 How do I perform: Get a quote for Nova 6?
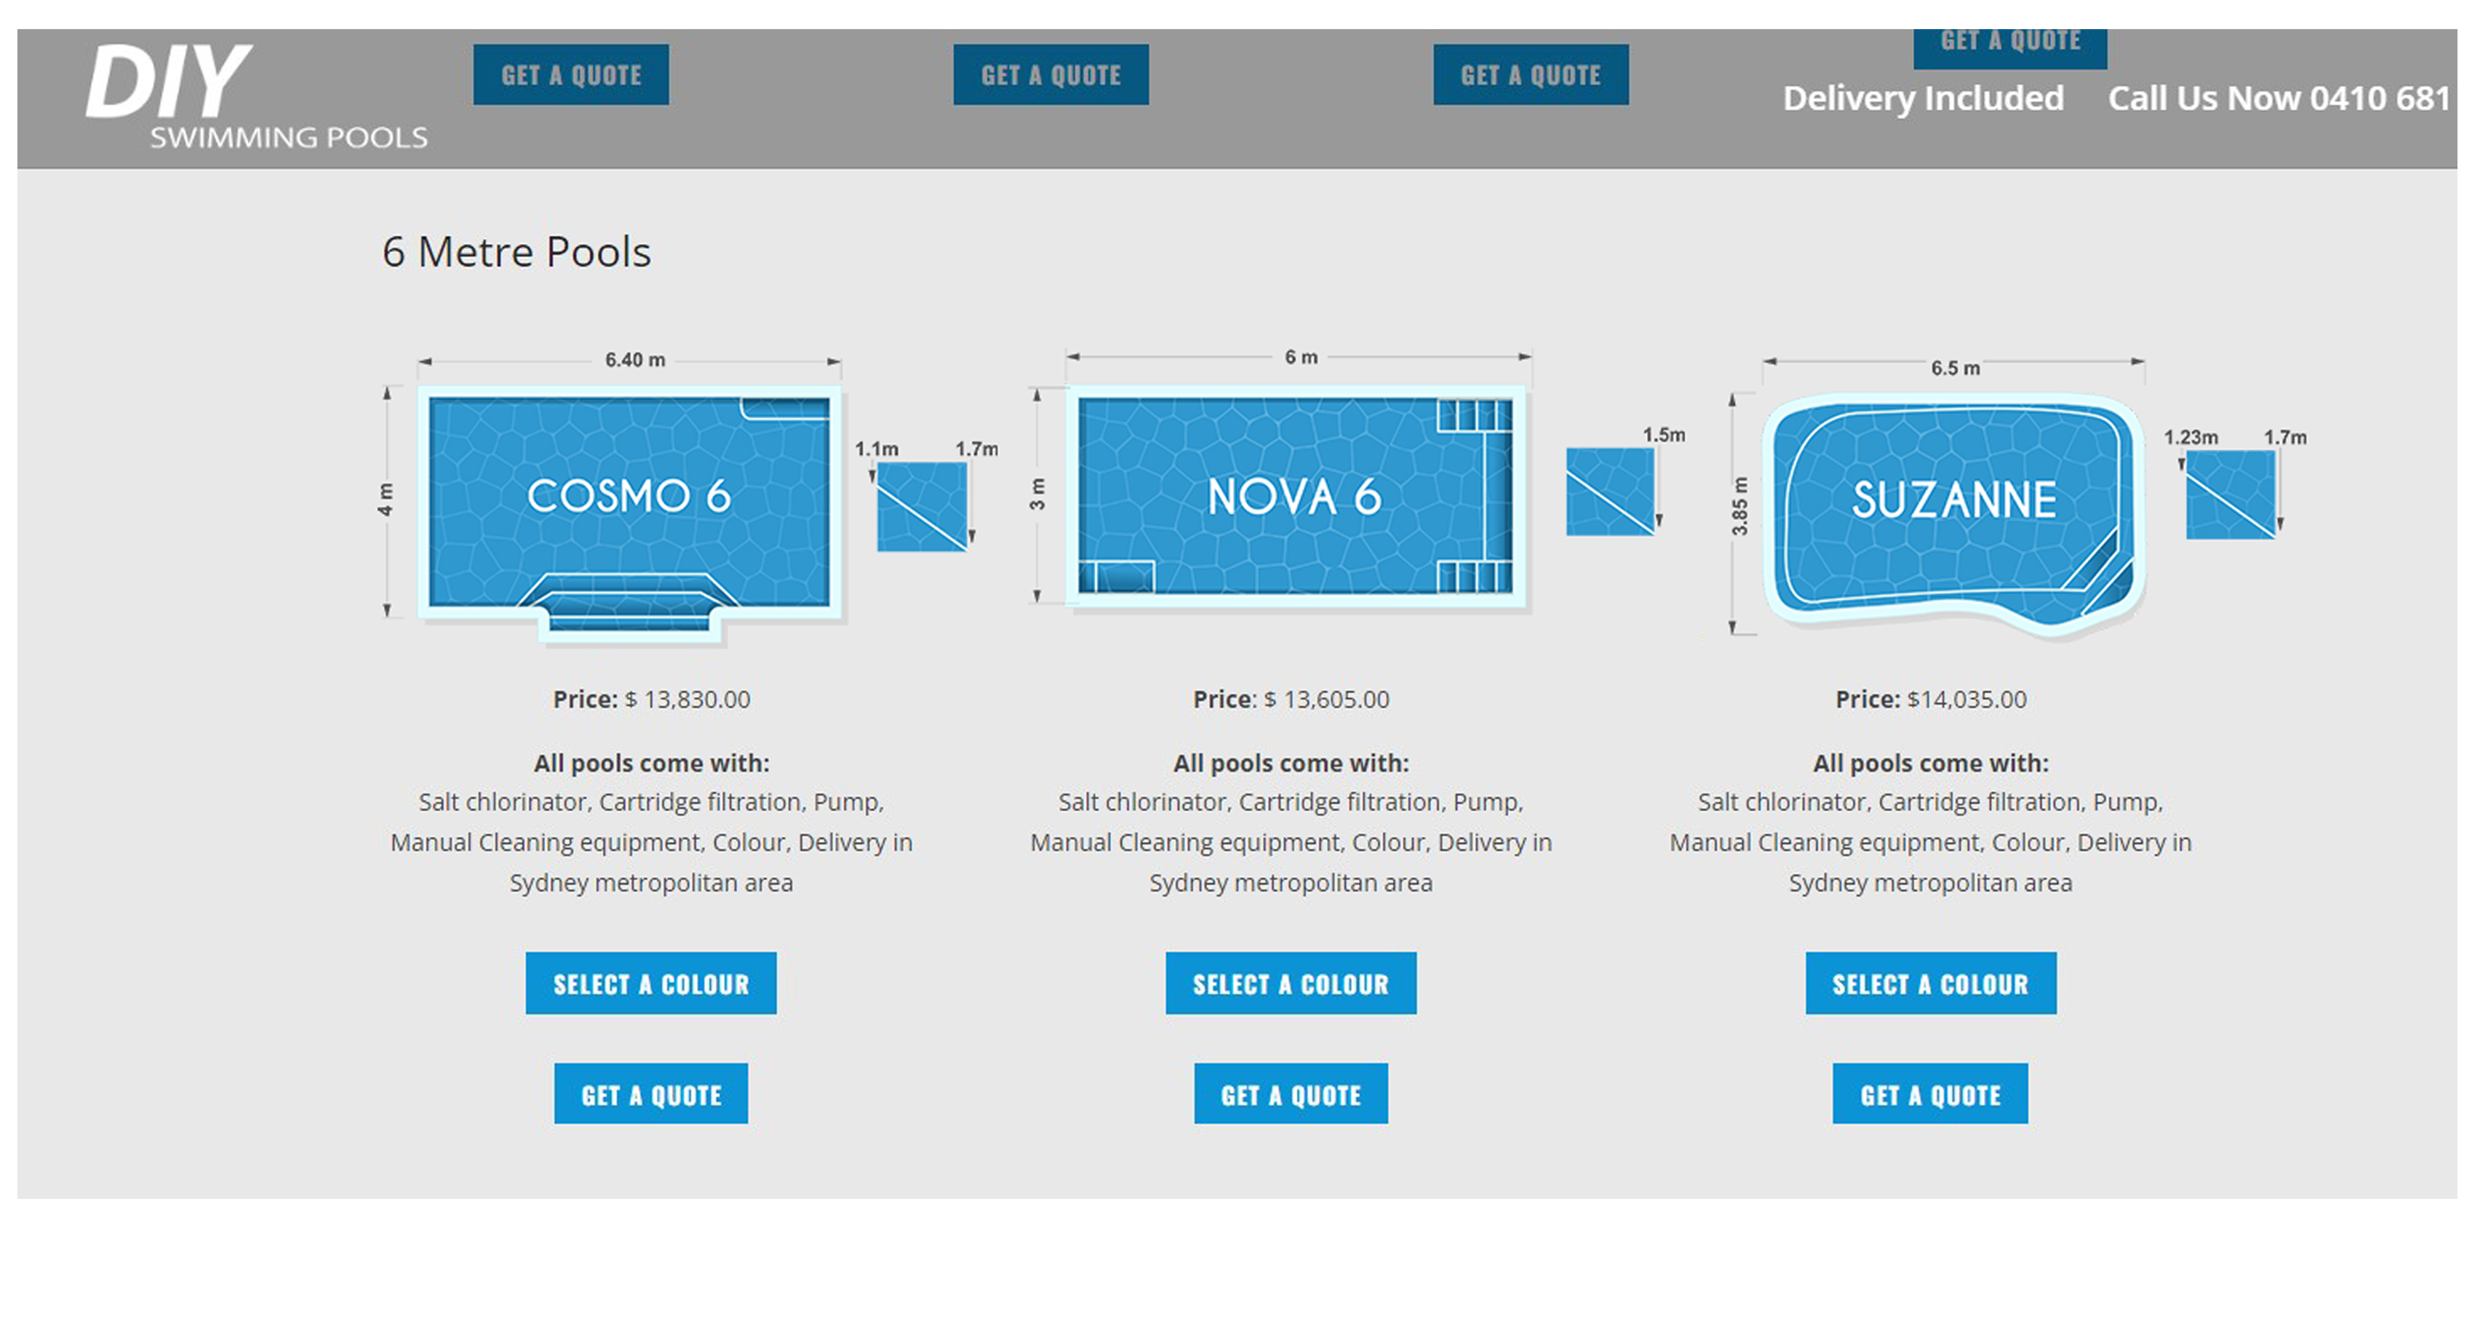tap(1290, 1094)
